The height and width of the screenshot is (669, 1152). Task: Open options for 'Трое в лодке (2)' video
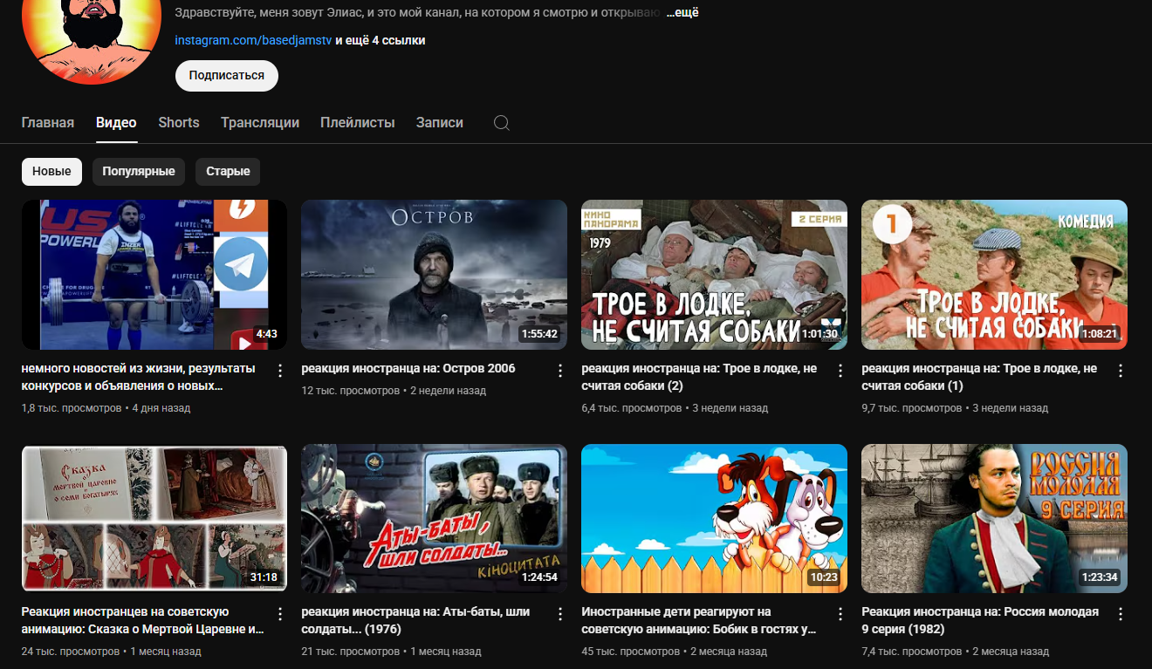pos(840,371)
